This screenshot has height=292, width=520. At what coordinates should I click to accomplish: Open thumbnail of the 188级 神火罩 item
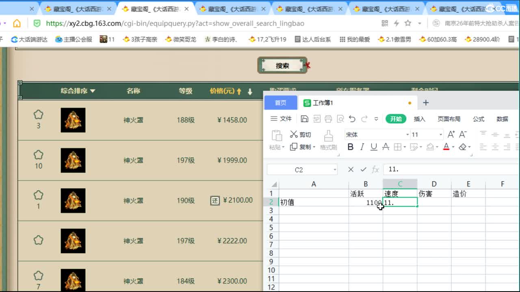[x=73, y=120]
